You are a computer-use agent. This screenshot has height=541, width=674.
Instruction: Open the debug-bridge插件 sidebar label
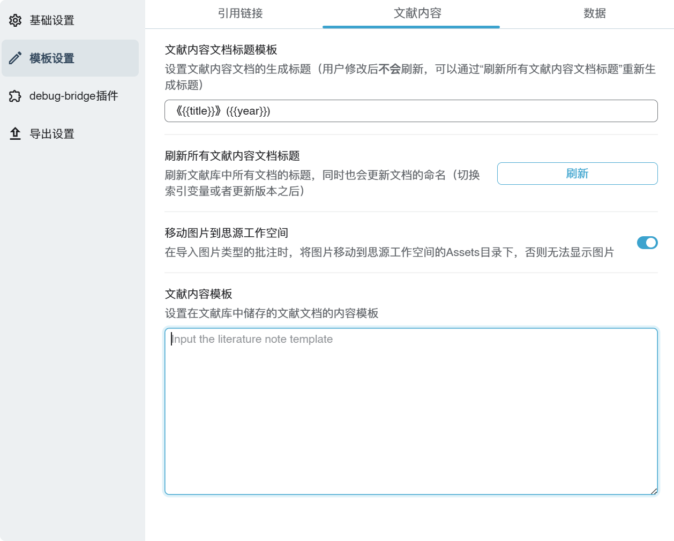(73, 96)
